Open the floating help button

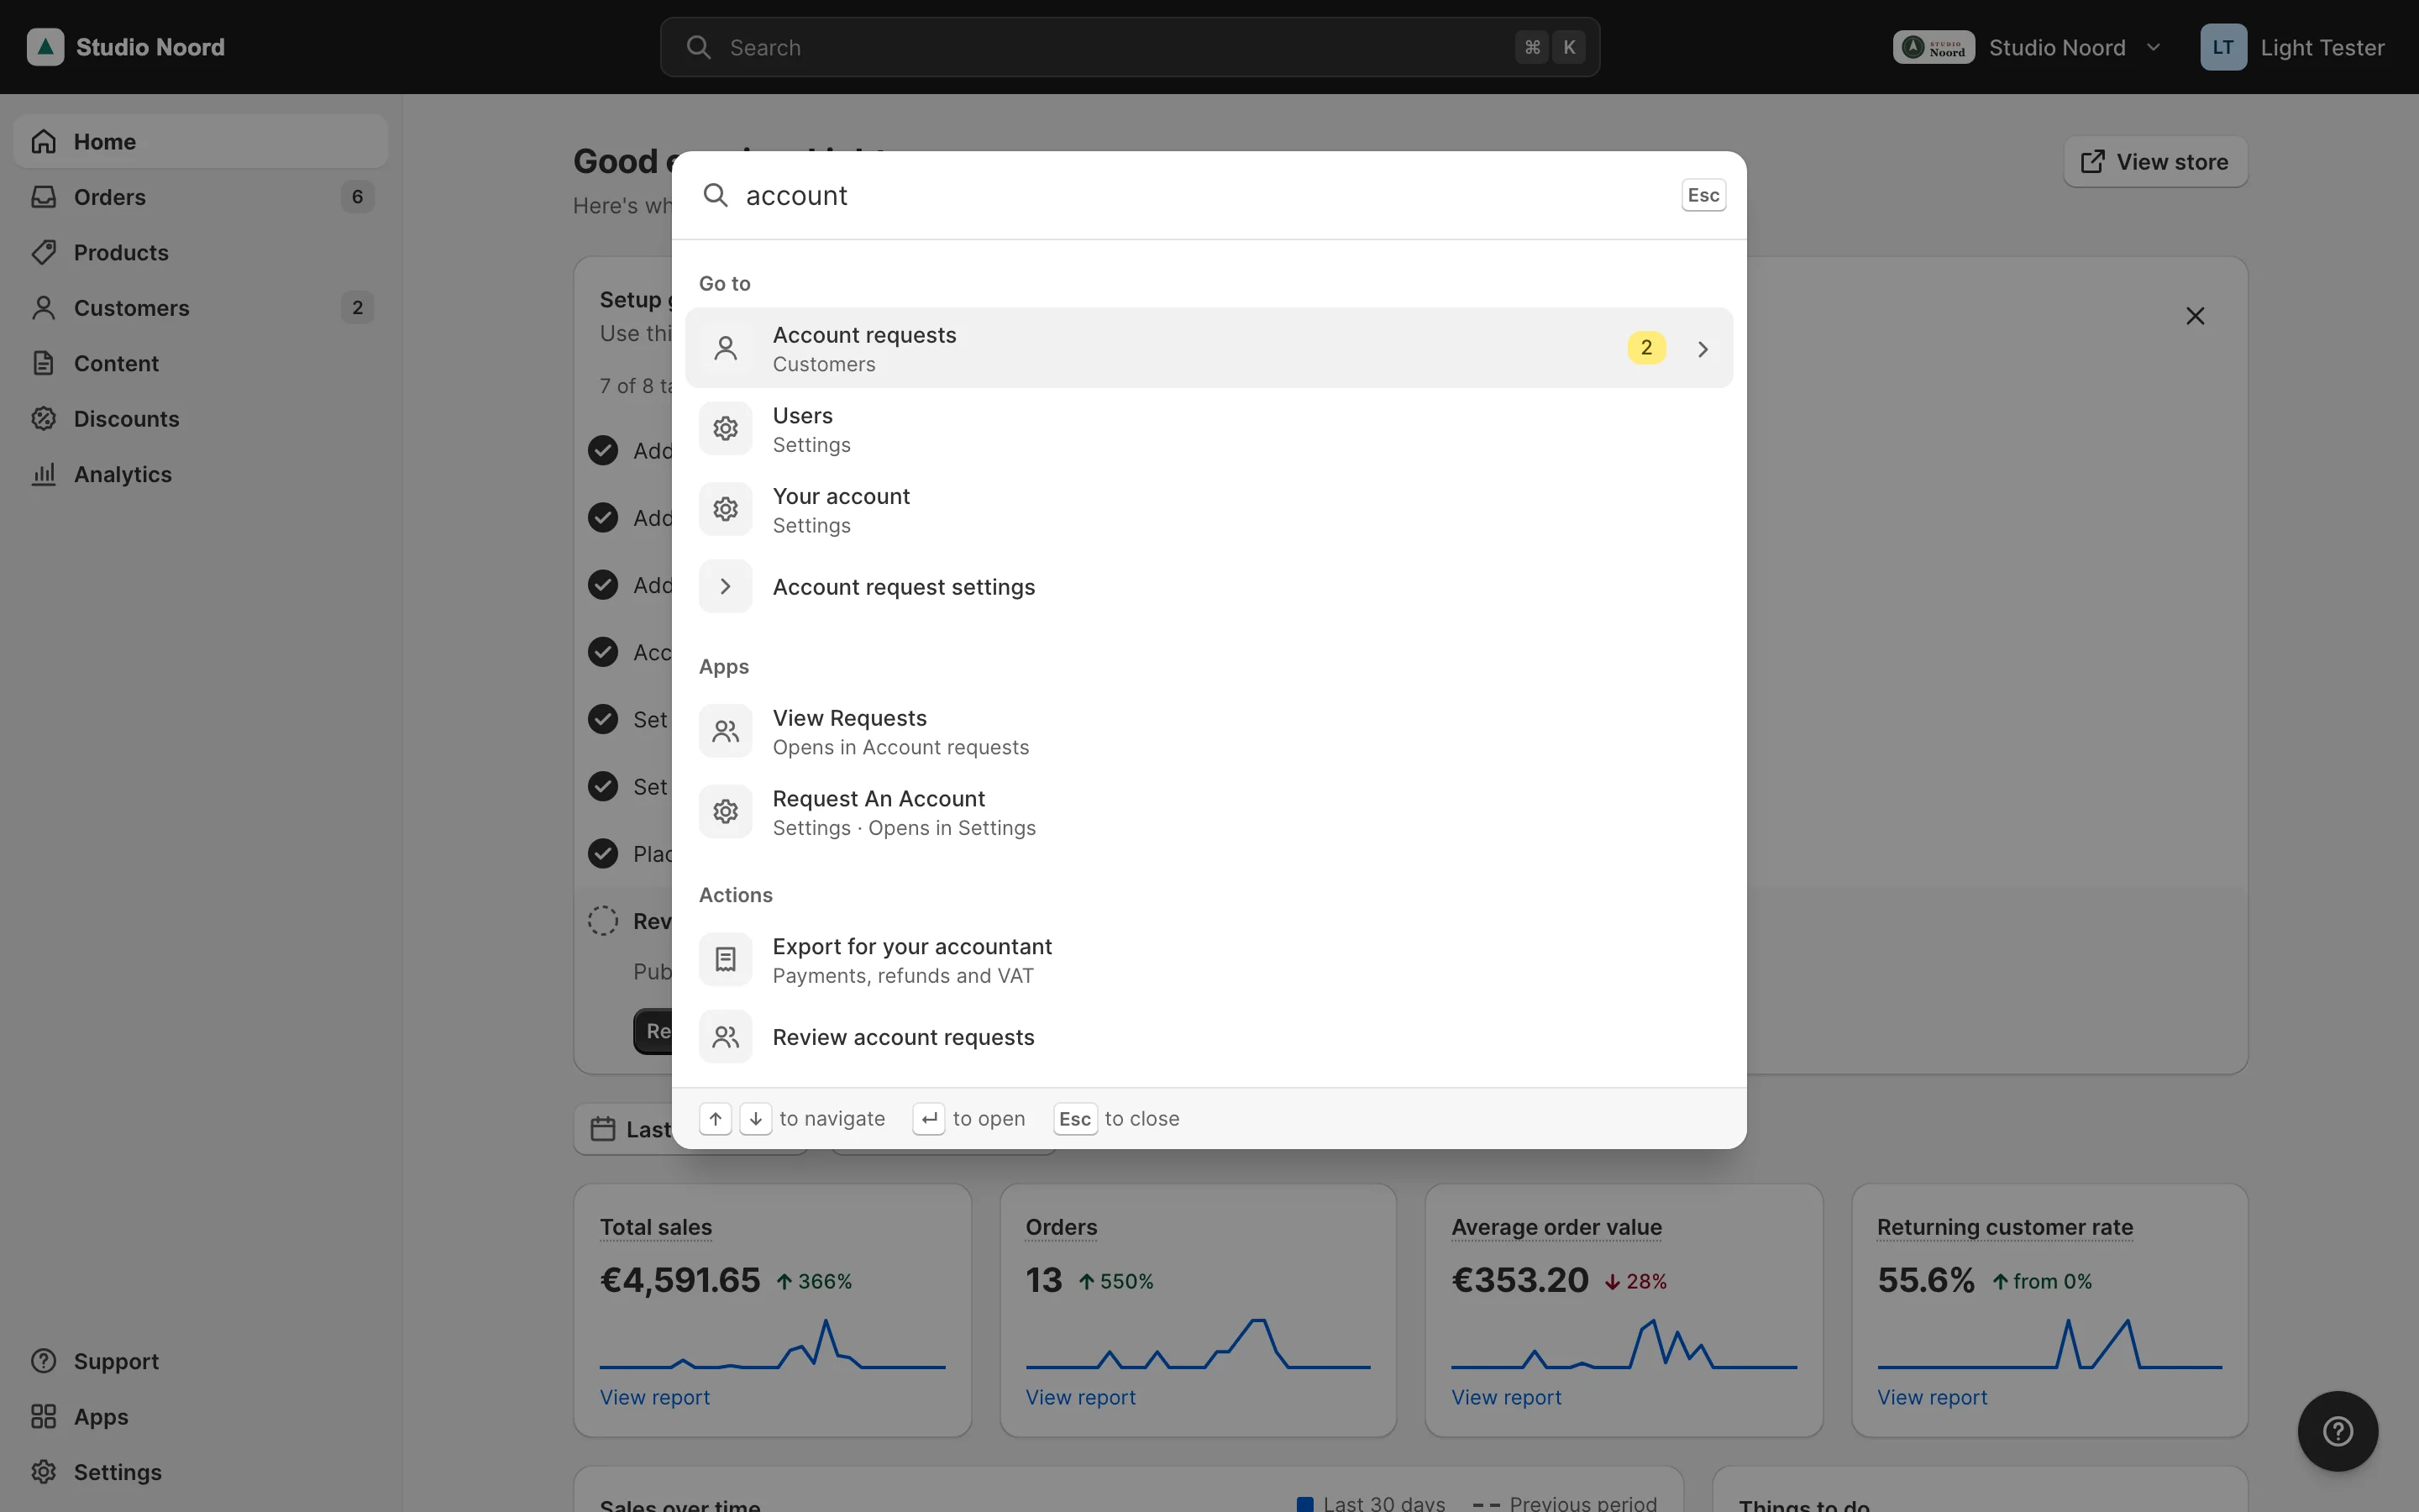[x=2337, y=1431]
